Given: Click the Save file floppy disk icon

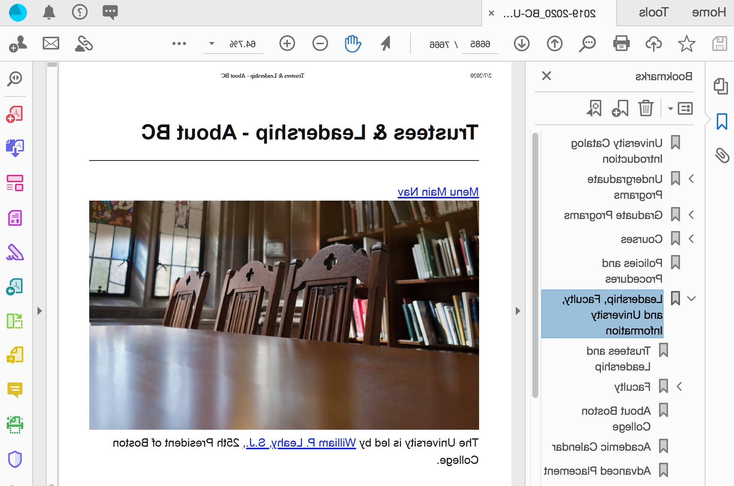Looking at the screenshot, I should click(719, 43).
